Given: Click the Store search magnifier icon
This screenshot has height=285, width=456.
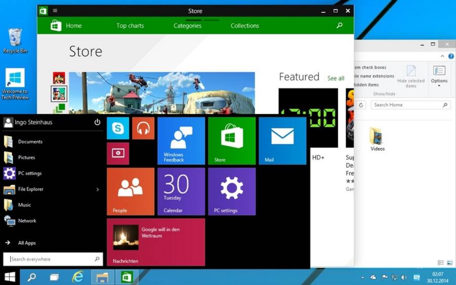Looking at the screenshot, I should (x=339, y=26).
